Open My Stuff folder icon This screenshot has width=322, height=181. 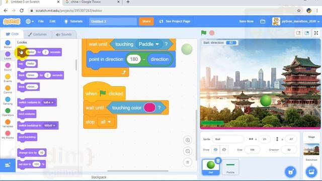click(x=263, y=21)
